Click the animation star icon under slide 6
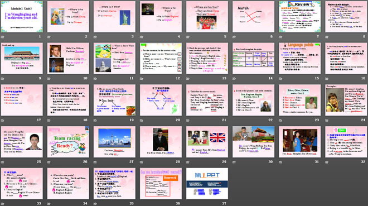The height and width of the screenshot is (206, 368). pos(234,37)
